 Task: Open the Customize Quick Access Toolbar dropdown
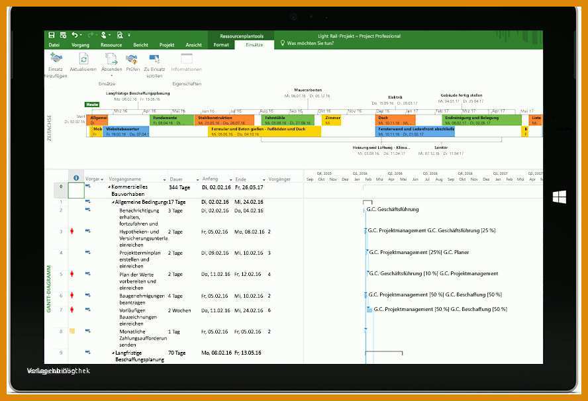click(x=129, y=35)
